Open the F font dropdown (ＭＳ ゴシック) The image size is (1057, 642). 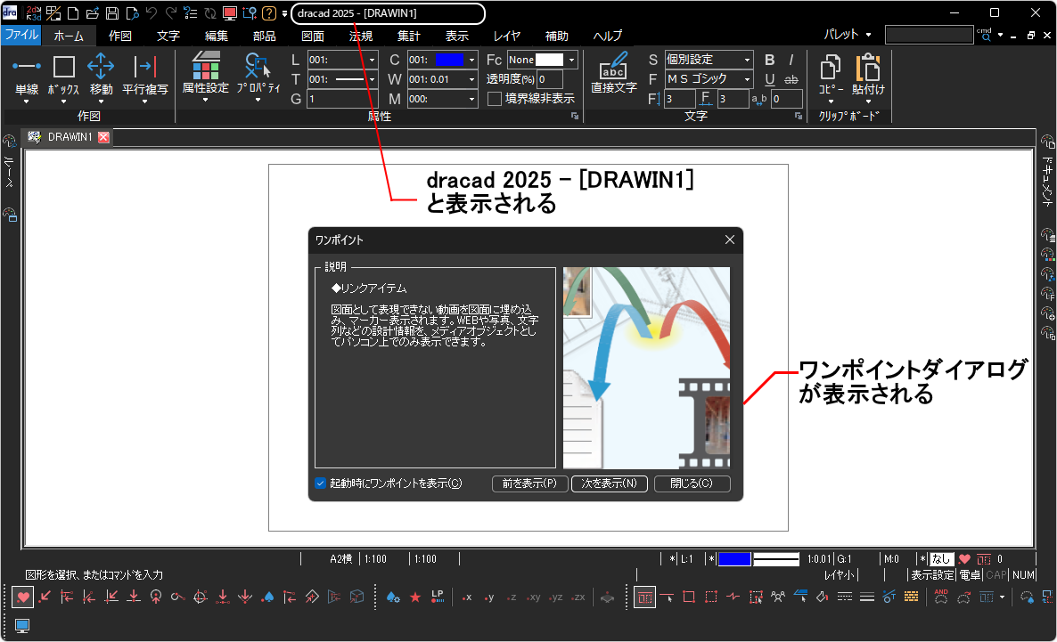tap(747, 79)
